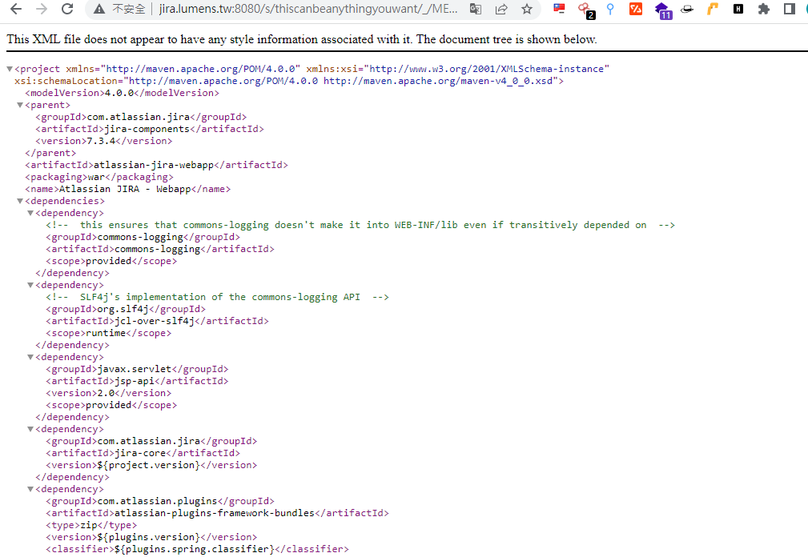Screen dimensions: 808x557
Task: Open the Extensions puzzle-piece menu
Action: click(x=764, y=9)
